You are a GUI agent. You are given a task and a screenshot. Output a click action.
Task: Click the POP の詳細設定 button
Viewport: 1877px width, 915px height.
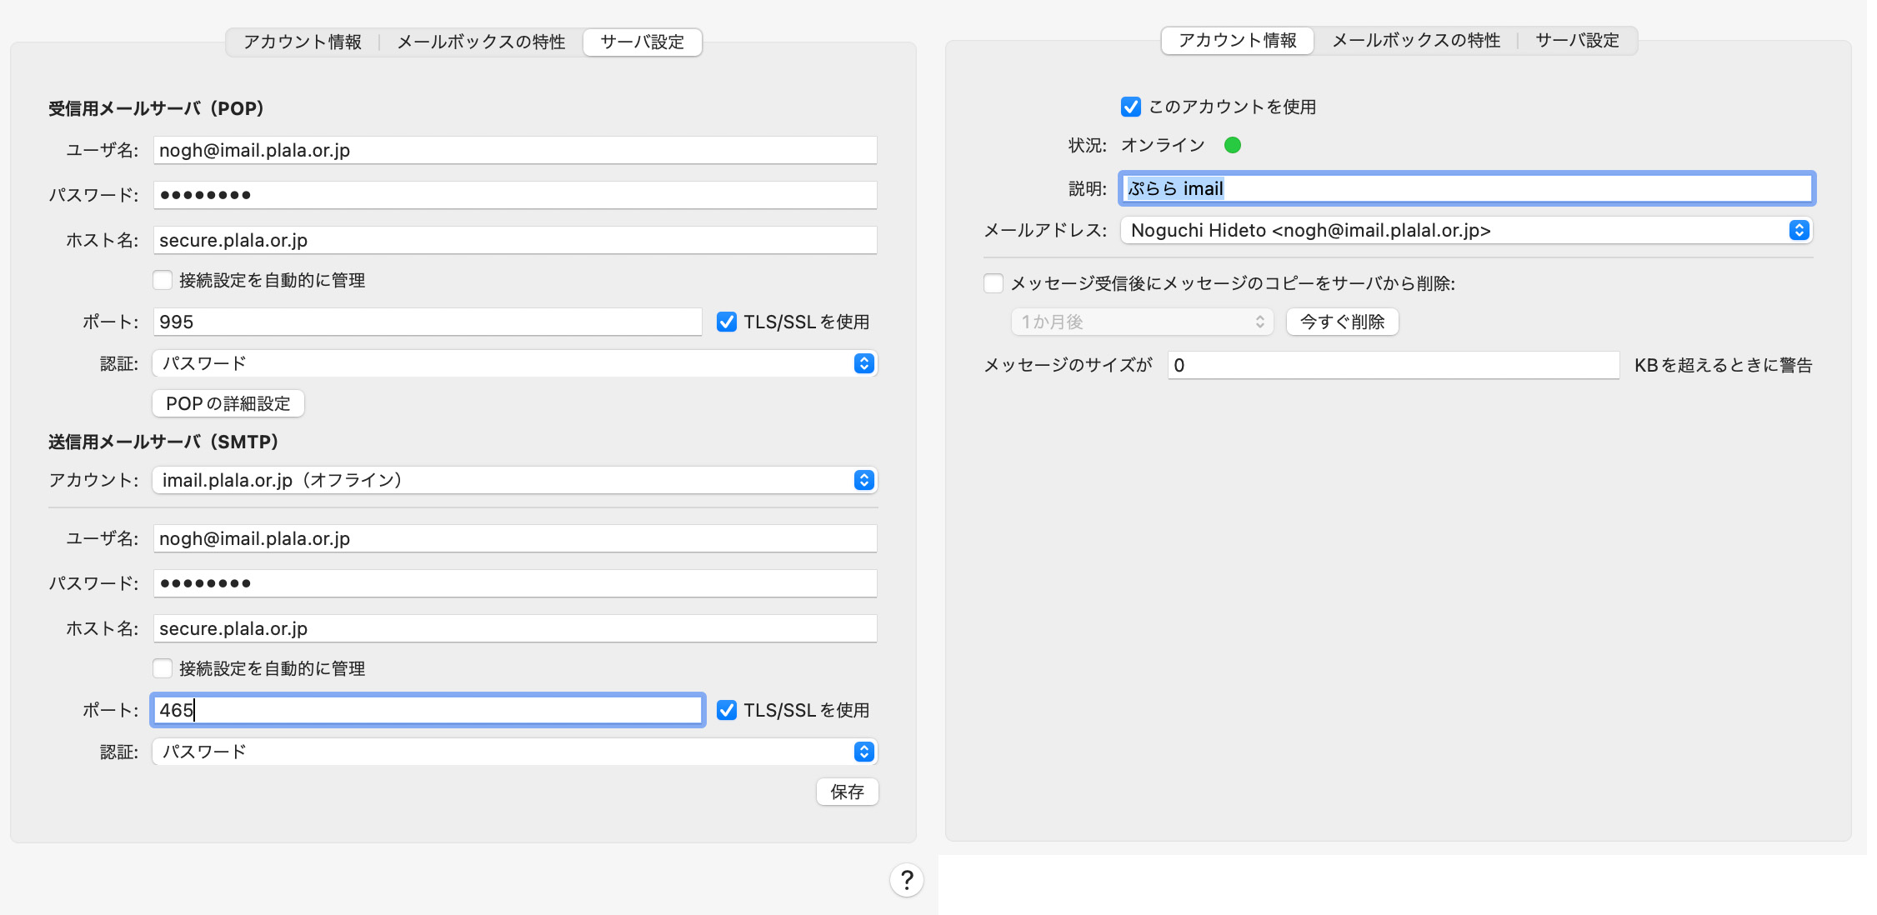tap(228, 404)
